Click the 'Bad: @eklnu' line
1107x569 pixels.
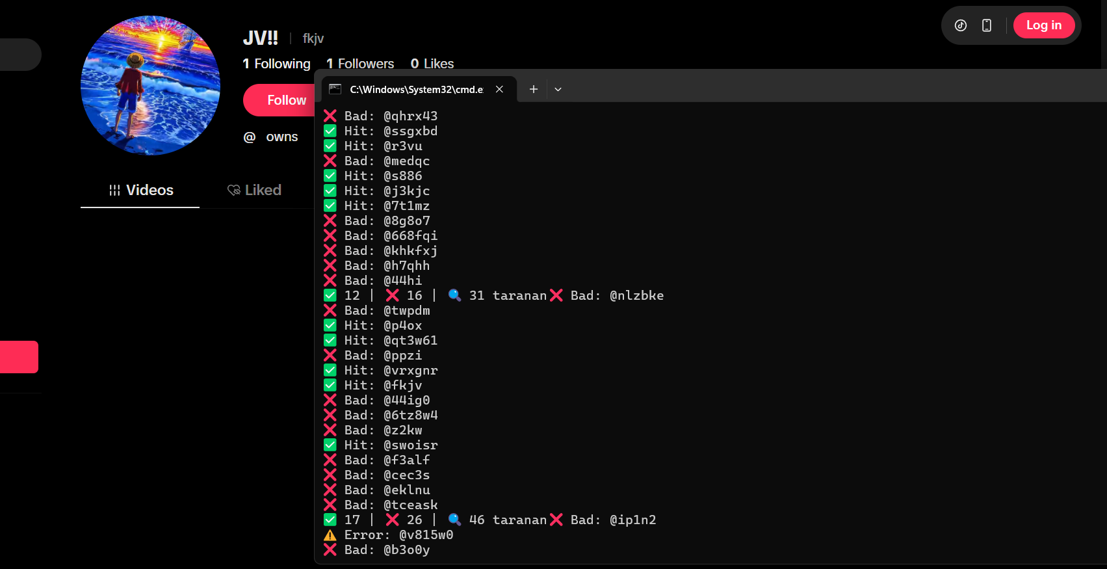pos(377,490)
